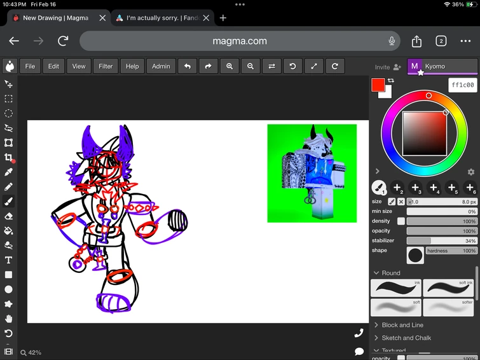Viewport: 480px width, 360px height.
Task: Select the Paint Bucket fill tool
Action: [8, 231]
